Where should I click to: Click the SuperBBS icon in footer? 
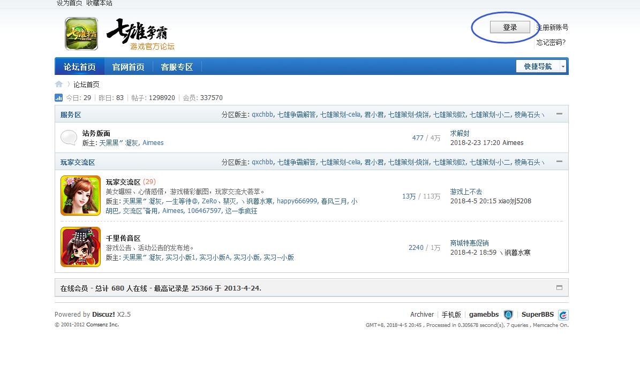tap(563, 315)
